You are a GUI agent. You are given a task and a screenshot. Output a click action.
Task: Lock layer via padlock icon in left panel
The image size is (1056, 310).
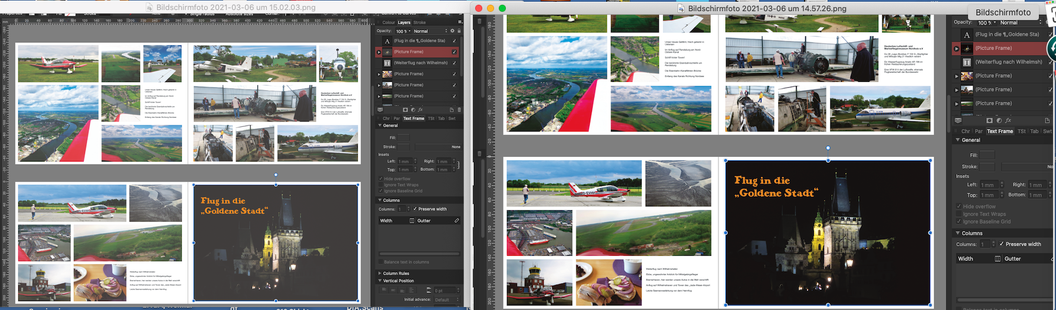(x=459, y=31)
